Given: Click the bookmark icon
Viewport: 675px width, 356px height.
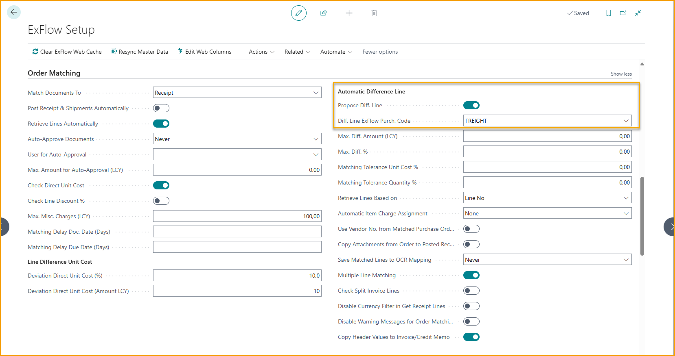Looking at the screenshot, I should 608,13.
